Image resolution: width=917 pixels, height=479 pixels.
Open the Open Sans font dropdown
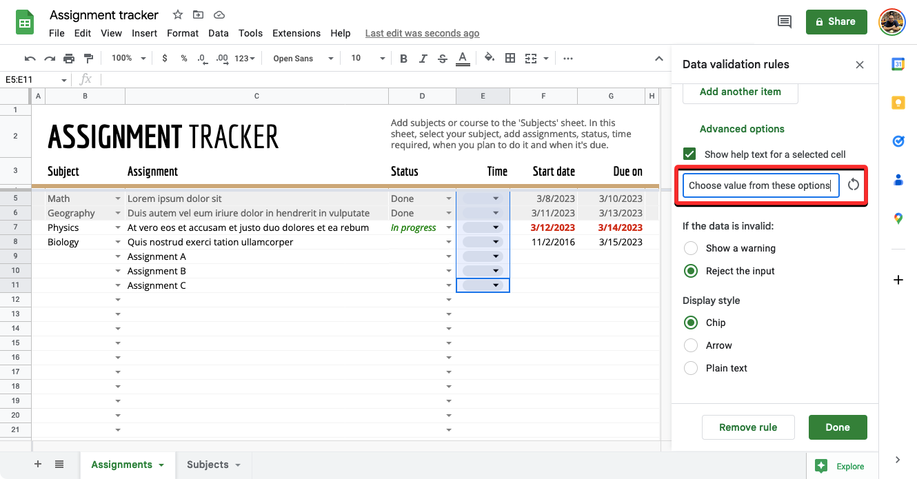point(303,59)
